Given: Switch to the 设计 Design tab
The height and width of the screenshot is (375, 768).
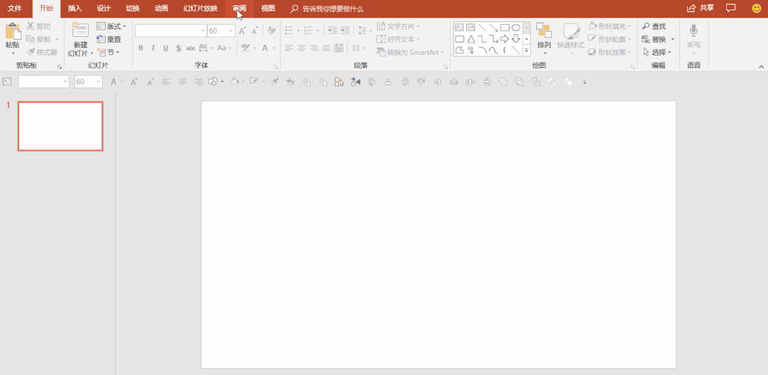Looking at the screenshot, I should tap(104, 8).
